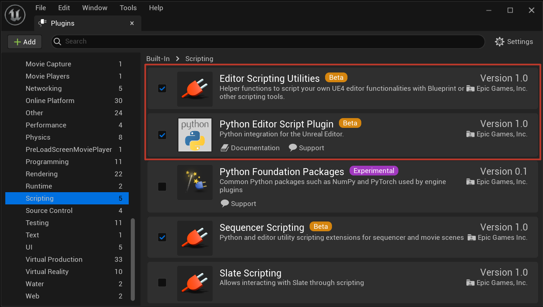Select the Plugins tab
The height and width of the screenshot is (307, 543).
tap(88, 23)
